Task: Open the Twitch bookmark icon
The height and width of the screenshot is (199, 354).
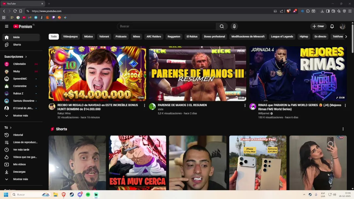Action: coord(53,17)
